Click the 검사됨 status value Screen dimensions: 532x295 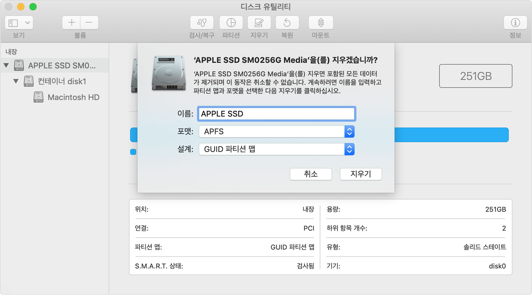click(306, 266)
